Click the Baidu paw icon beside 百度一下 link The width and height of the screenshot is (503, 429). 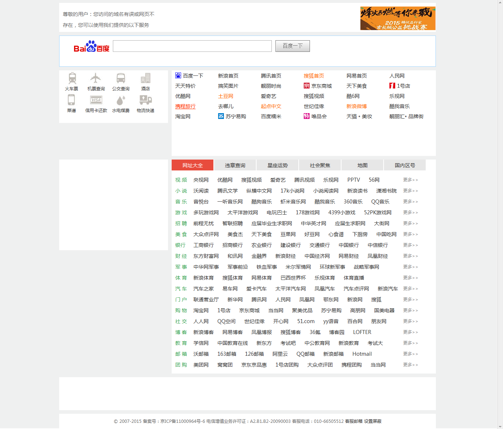click(x=178, y=75)
